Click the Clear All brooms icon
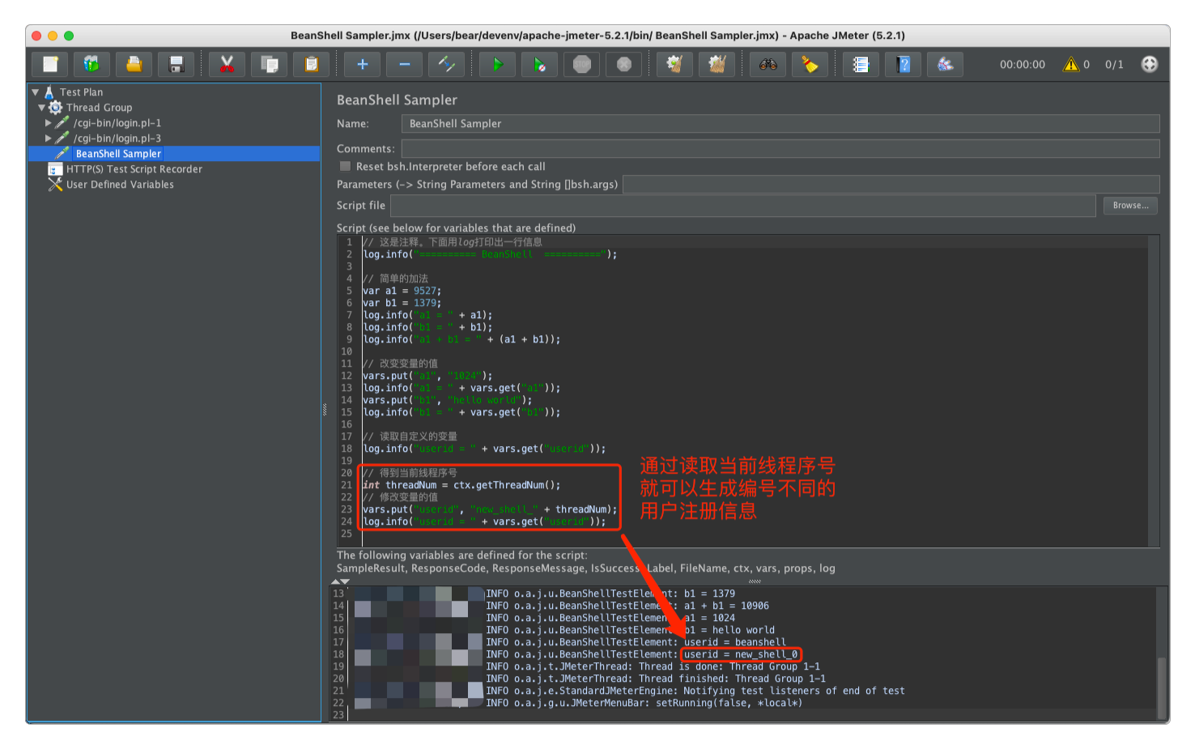This screenshot has height=749, width=1195. pyautogui.click(x=717, y=64)
